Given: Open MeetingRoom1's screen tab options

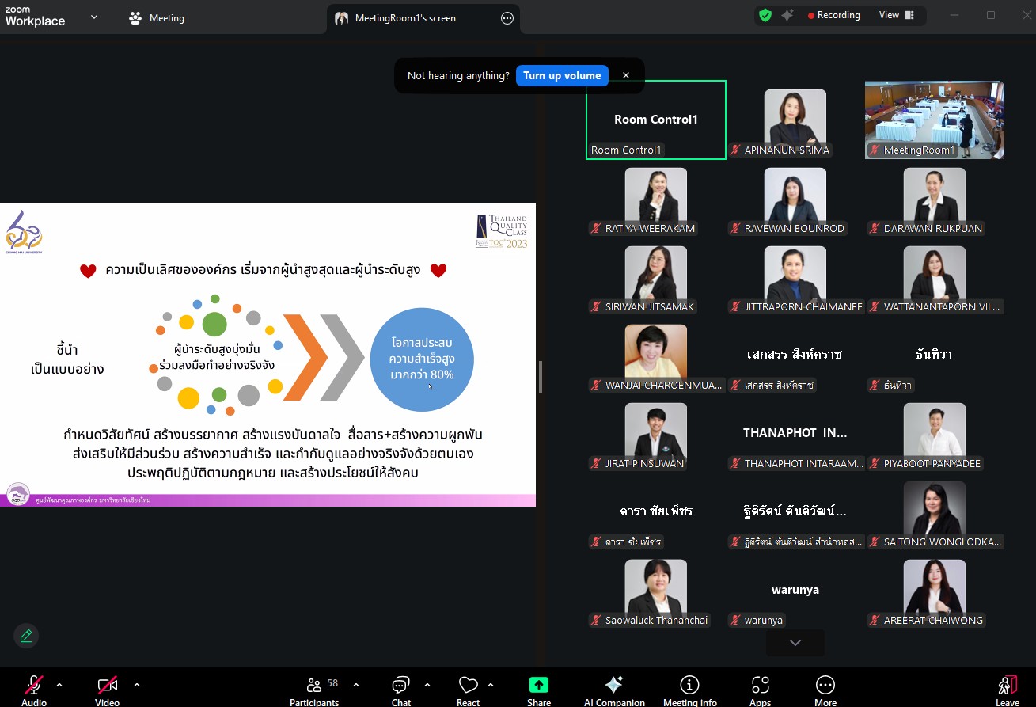Looking at the screenshot, I should [x=507, y=18].
